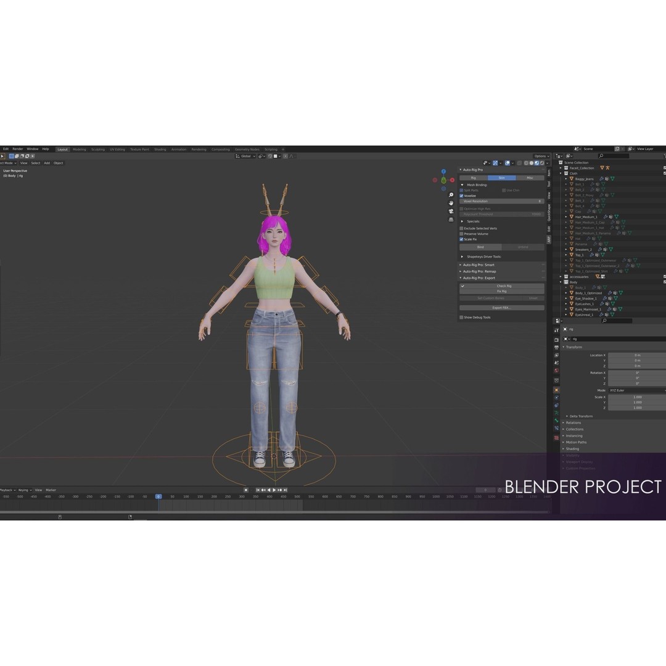
Task: Expand the Auto-Rig Pro: Smart panel
Action: coord(461,265)
